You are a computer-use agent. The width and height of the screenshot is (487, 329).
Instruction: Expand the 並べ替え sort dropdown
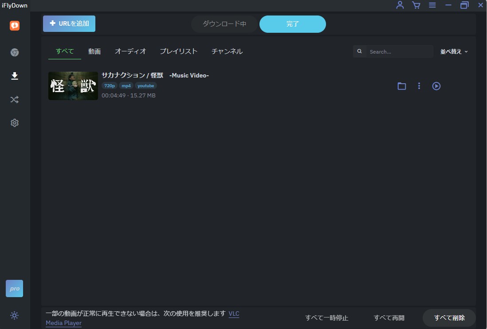coord(454,51)
